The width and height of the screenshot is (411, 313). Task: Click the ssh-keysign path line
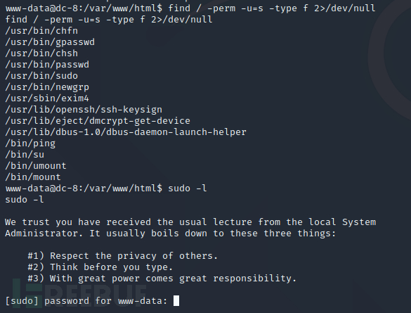point(84,110)
